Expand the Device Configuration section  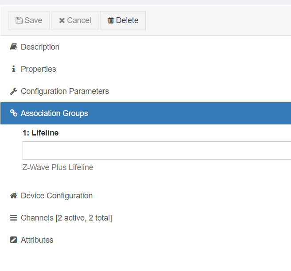coord(57,196)
